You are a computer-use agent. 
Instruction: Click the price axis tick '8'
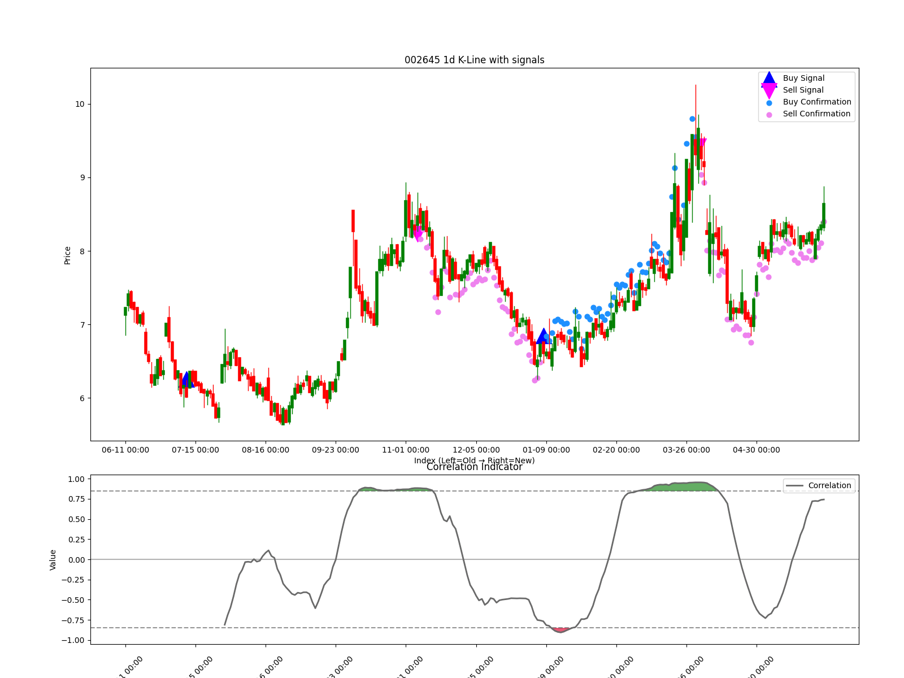[x=82, y=251]
